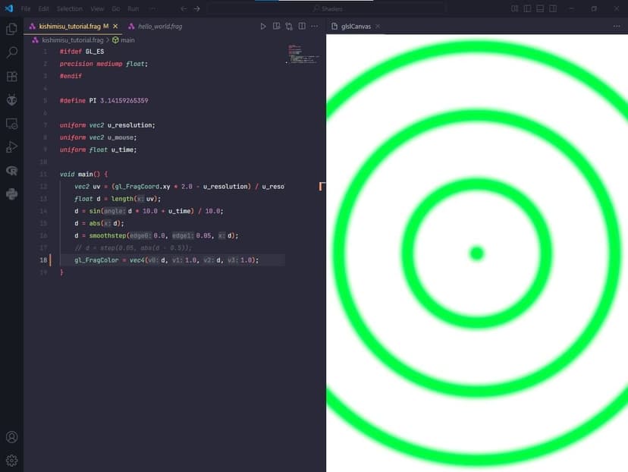Open the Extensions view
Image resolution: width=628 pixels, height=472 pixels.
coord(11,77)
